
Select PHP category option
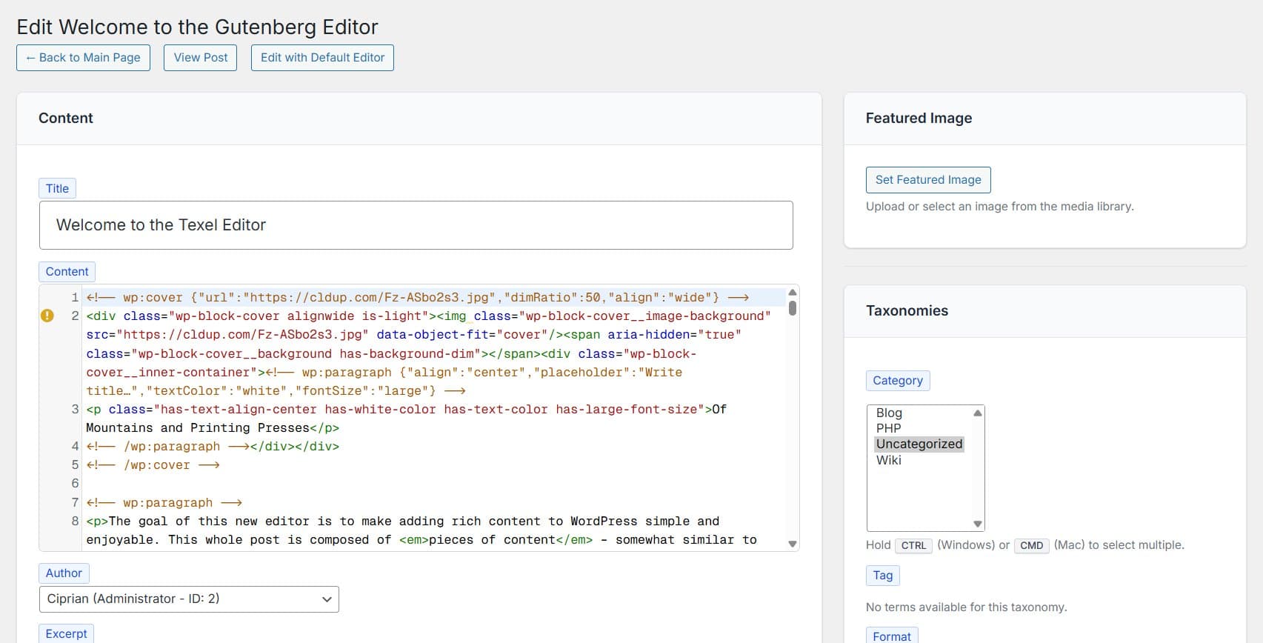click(x=888, y=428)
